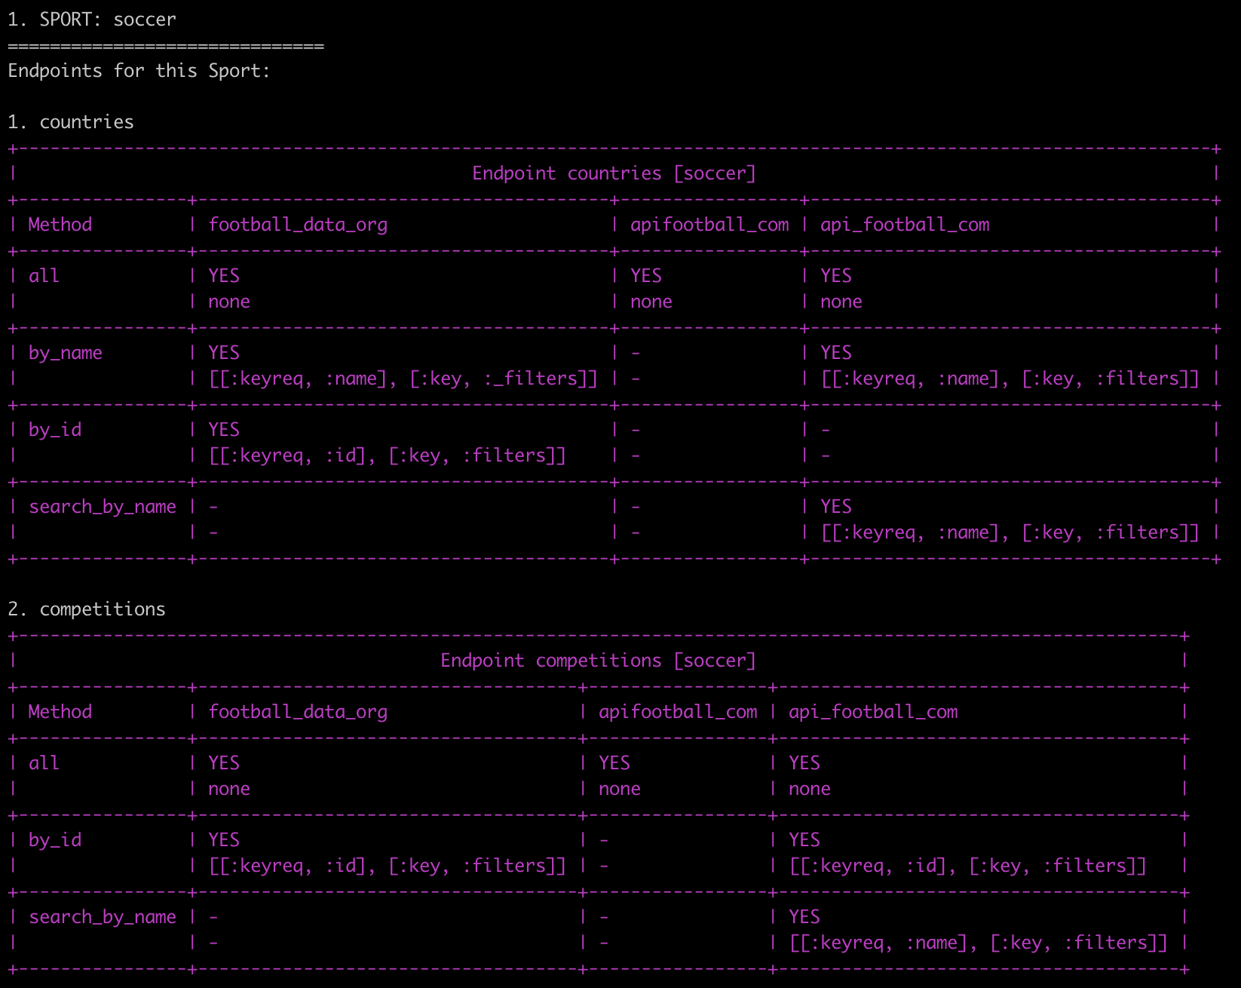Click the 'Endpoints for this Sport:' line
The height and width of the screenshot is (988, 1241).
pyautogui.click(x=139, y=71)
